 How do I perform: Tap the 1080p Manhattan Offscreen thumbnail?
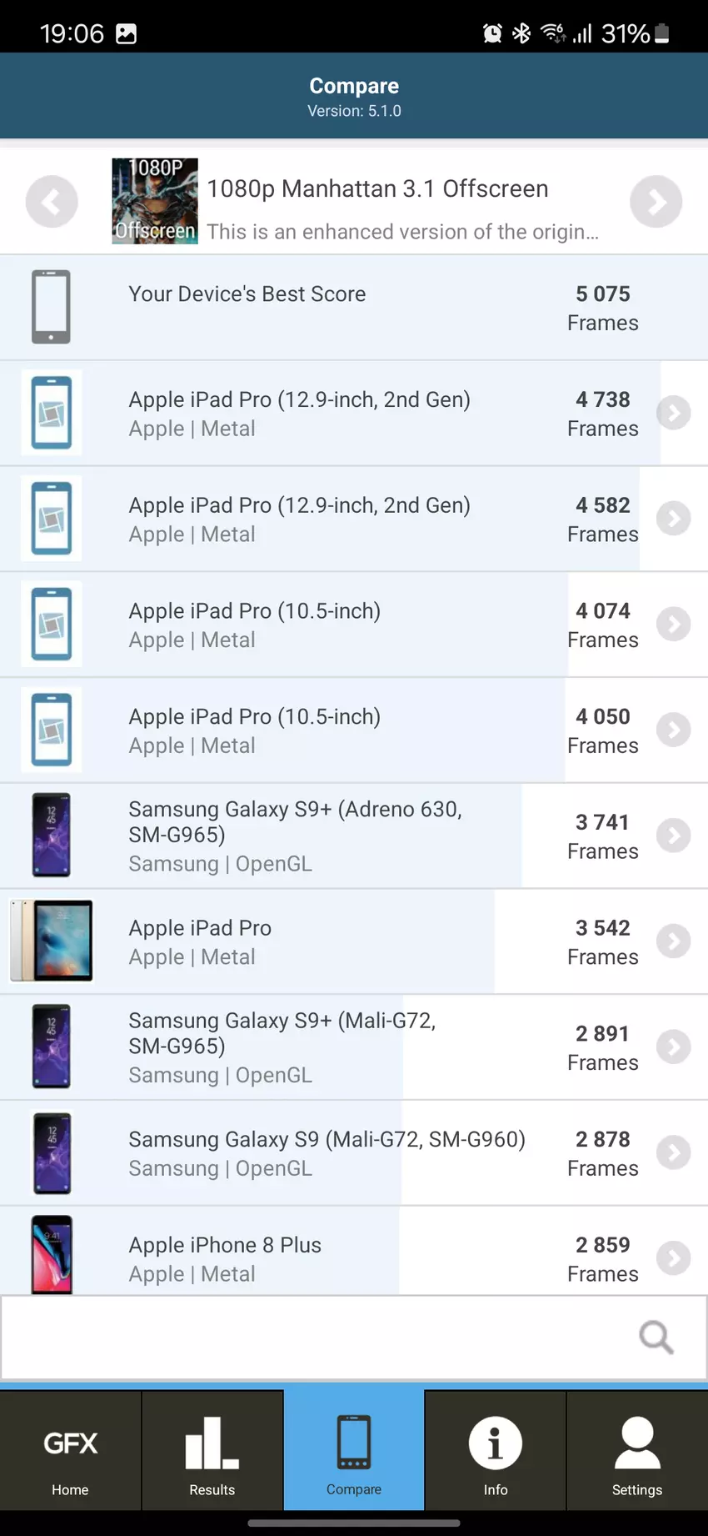[x=155, y=201]
